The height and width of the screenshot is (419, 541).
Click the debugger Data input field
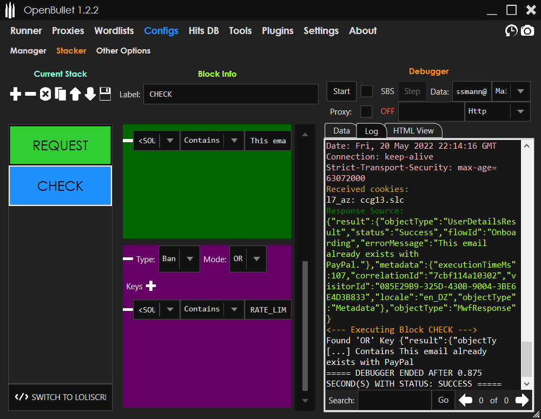click(472, 91)
